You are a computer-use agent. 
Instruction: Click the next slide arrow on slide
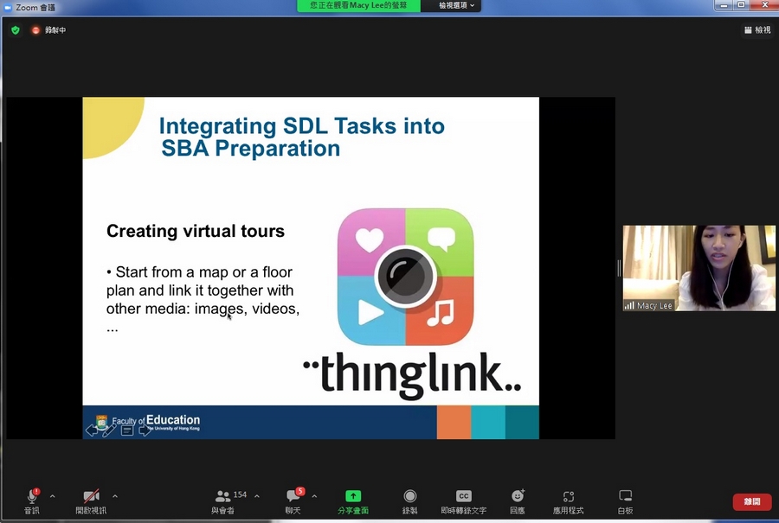(145, 431)
